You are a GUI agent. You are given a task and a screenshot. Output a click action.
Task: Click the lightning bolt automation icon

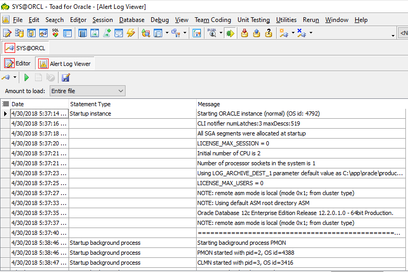click(131, 33)
